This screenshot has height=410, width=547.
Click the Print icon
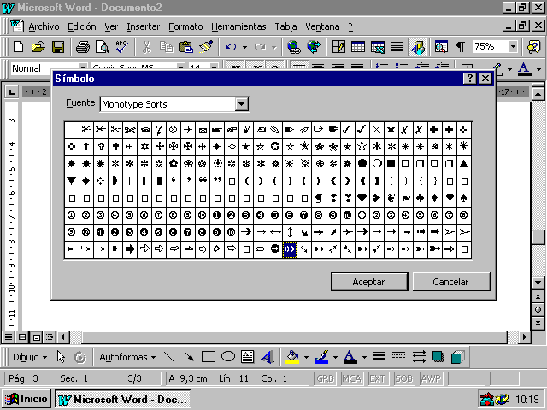(83, 47)
